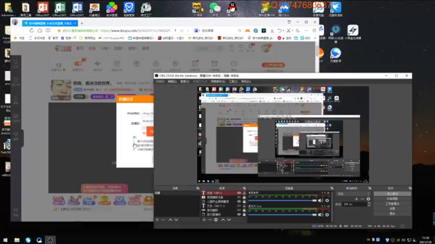Refresh the Douyu browser page
The image size is (435, 244).
(x=32, y=30)
